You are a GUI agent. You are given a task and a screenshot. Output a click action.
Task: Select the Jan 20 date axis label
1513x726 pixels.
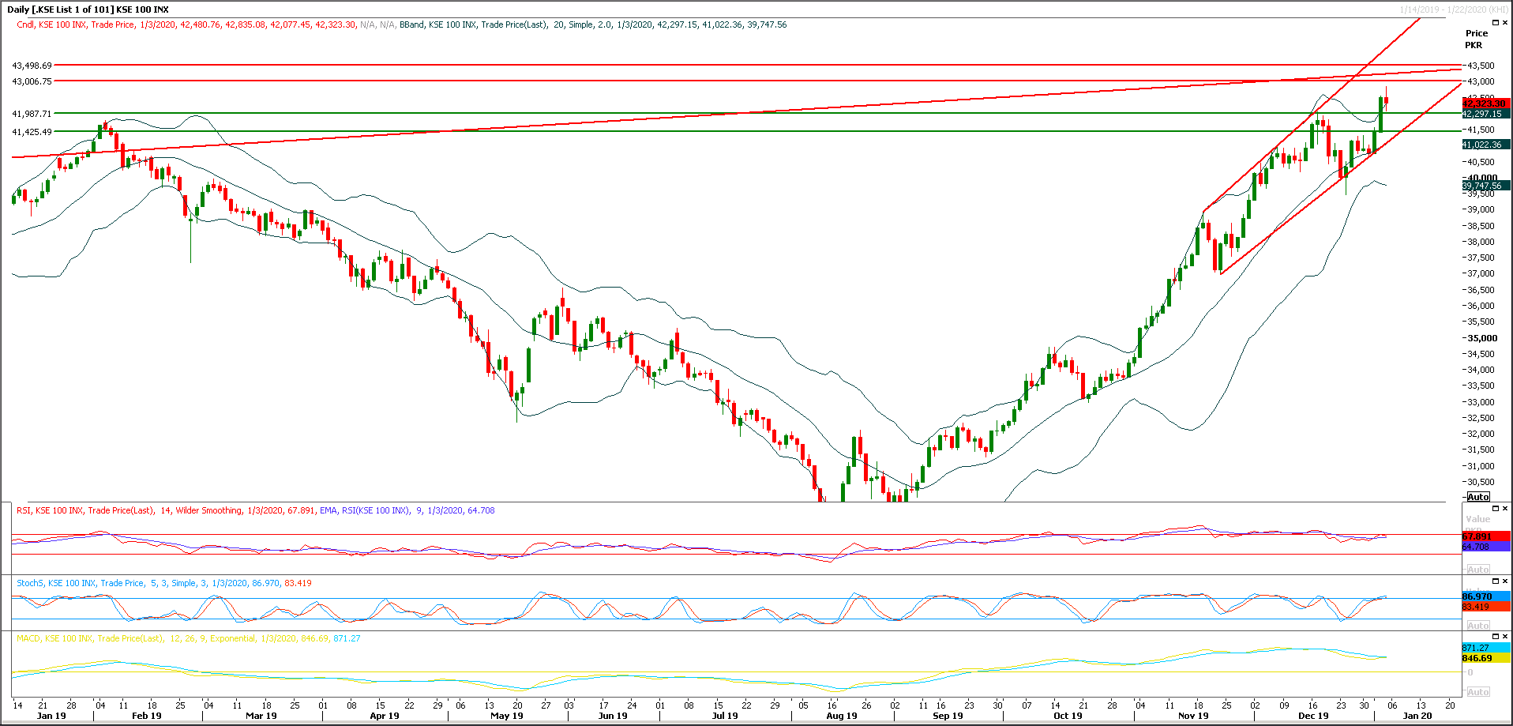[1418, 716]
